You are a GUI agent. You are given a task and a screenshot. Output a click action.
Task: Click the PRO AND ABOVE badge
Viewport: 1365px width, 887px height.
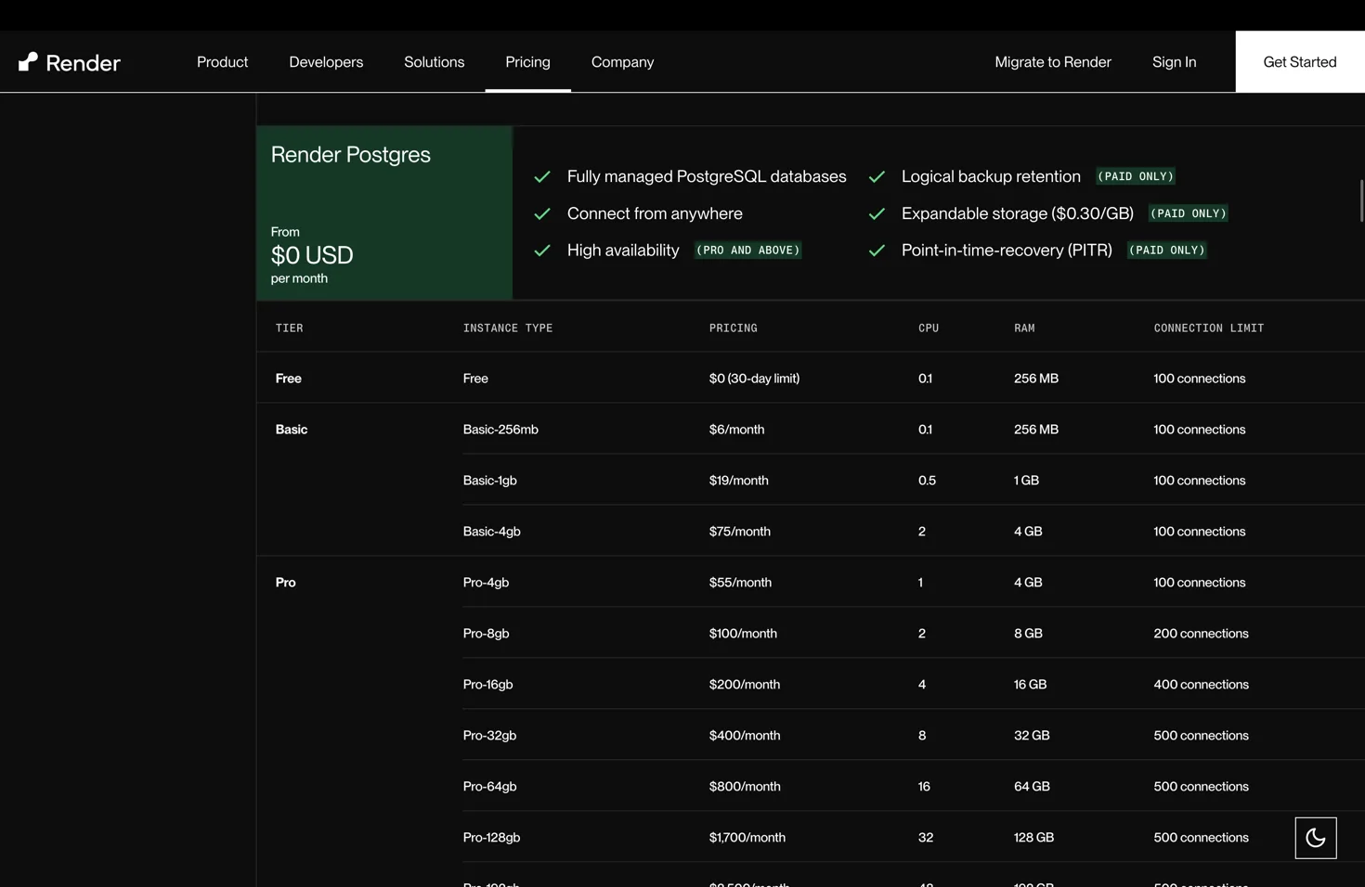click(x=748, y=251)
